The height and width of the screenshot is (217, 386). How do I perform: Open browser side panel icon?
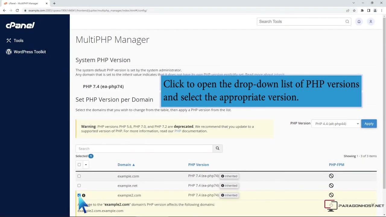coord(369,11)
